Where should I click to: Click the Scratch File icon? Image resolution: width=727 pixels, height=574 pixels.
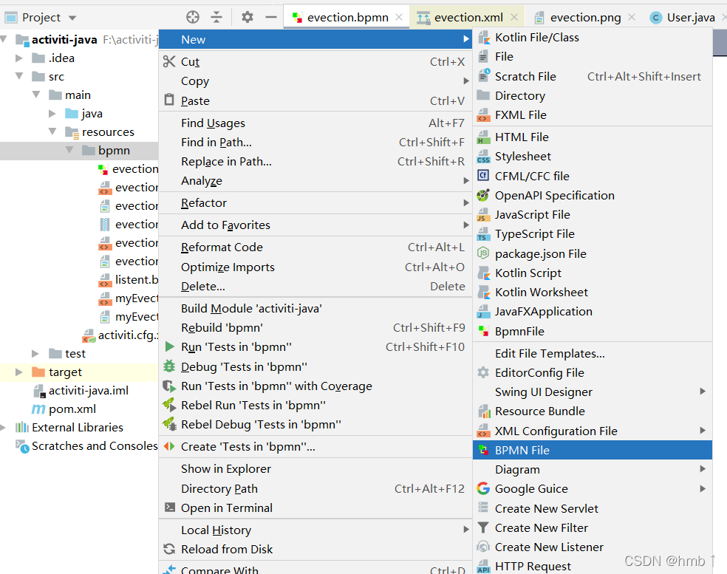(484, 75)
